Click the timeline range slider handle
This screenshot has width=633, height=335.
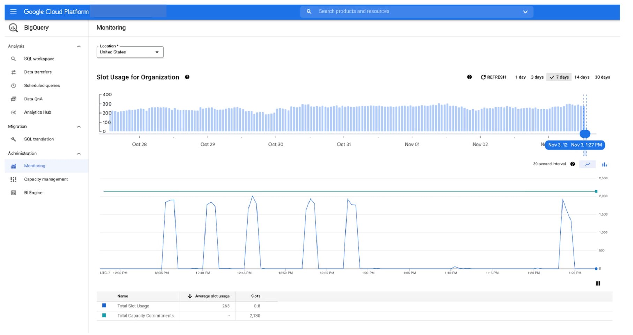click(x=585, y=134)
